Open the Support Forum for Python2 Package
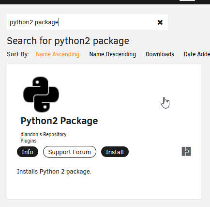 [70, 152]
